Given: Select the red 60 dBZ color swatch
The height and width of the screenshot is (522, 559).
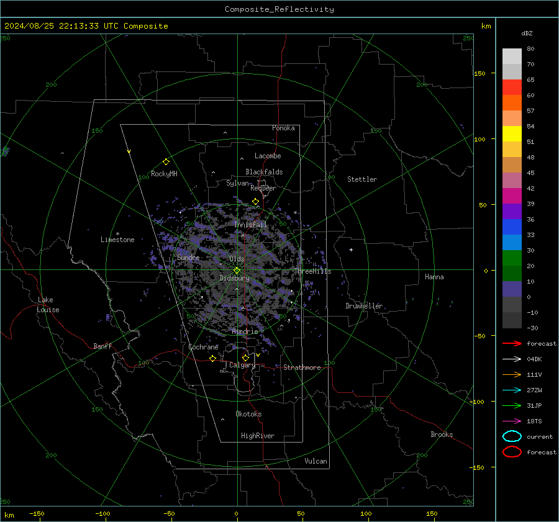Looking at the screenshot, I should pyautogui.click(x=512, y=88).
